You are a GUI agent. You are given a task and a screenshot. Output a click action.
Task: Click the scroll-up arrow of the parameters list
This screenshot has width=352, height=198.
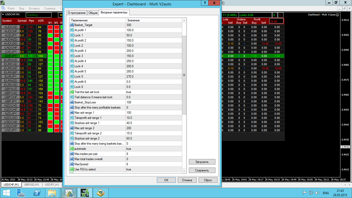pos(184,20)
